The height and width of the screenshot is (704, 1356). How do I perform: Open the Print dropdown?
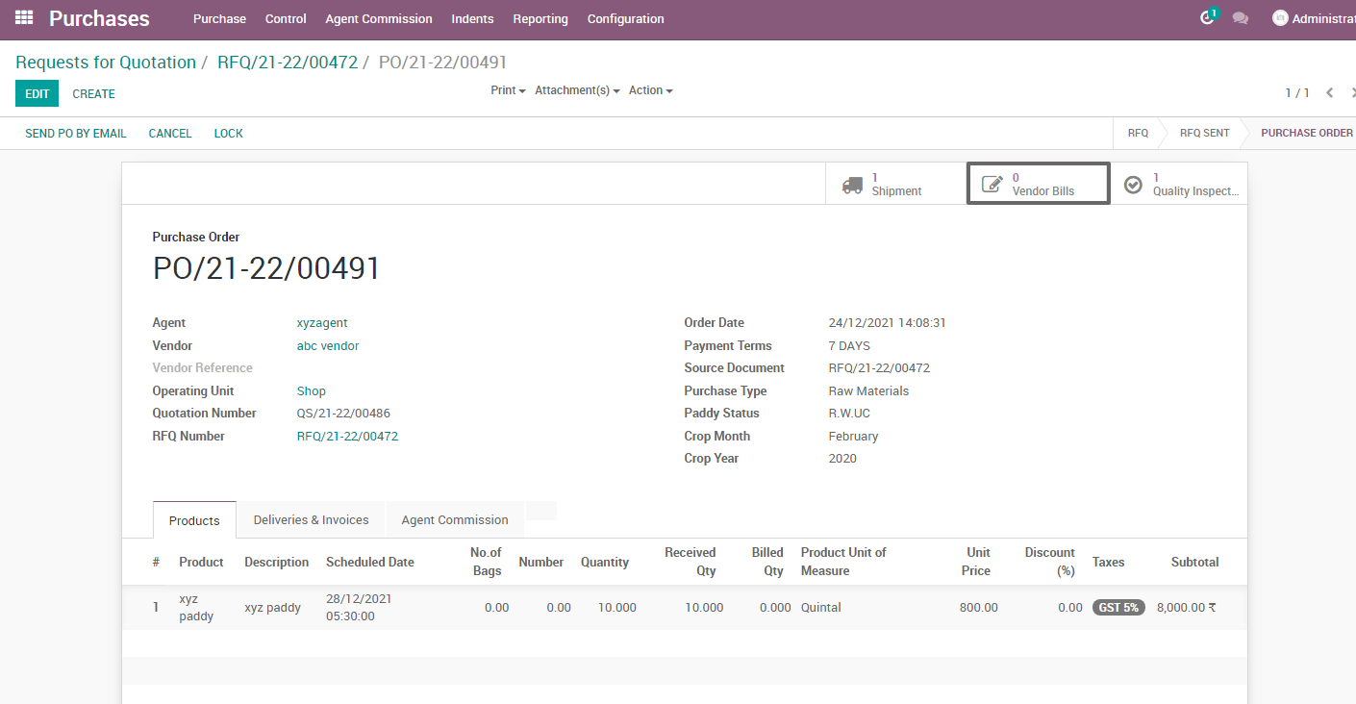point(507,89)
